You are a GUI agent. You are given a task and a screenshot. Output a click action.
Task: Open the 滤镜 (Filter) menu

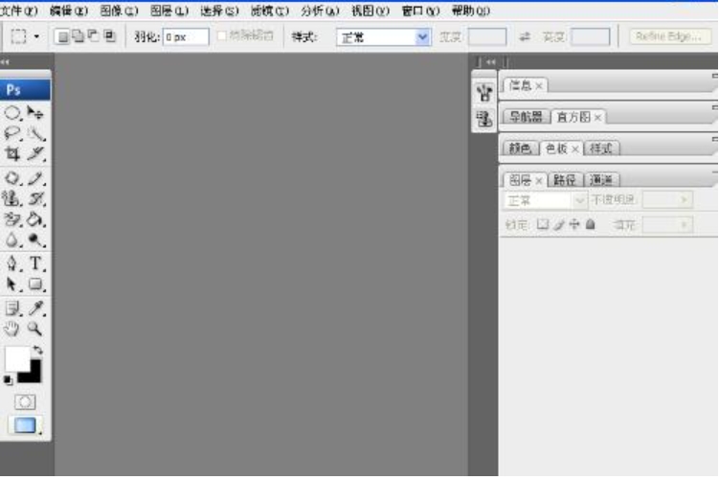click(270, 11)
